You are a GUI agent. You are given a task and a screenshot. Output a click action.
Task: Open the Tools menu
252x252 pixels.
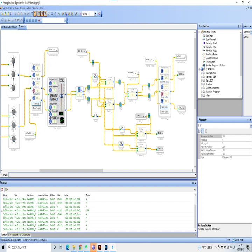[17, 8]
